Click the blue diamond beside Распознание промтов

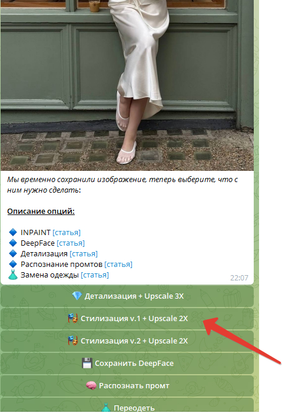pos(13,264)
